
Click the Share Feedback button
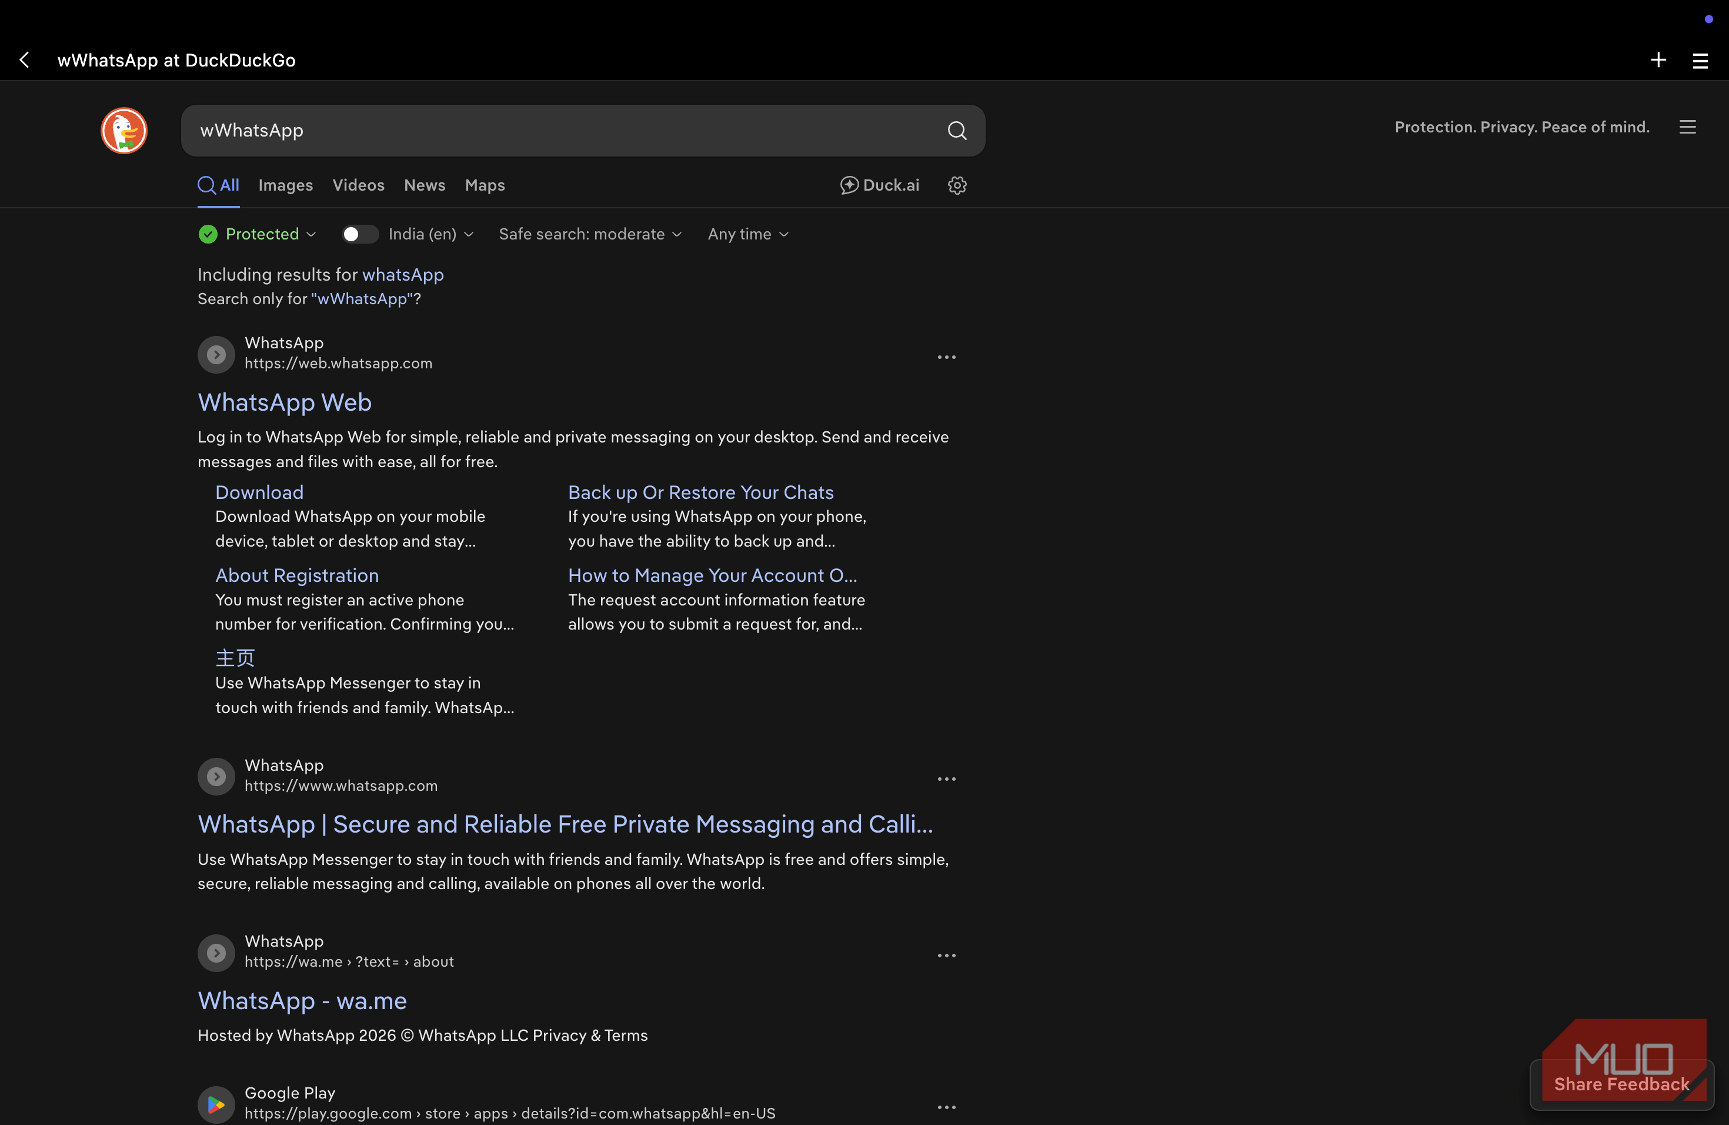click(1621, 1084)
